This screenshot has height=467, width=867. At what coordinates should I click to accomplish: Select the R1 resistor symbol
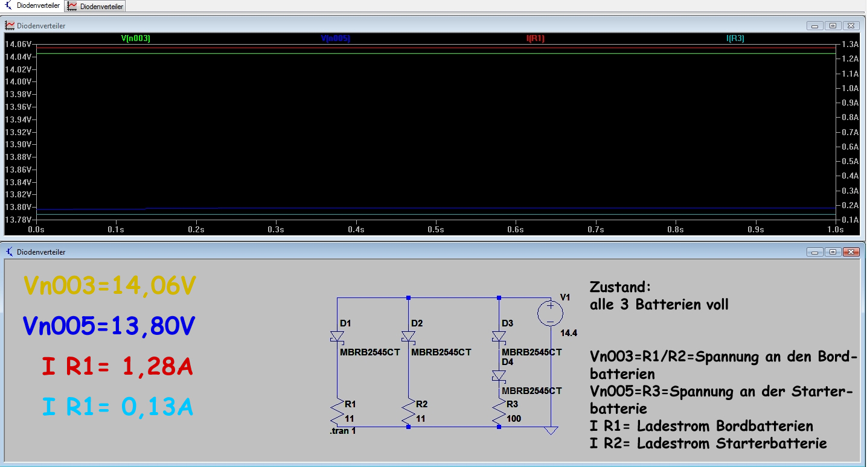click(336, 413)
